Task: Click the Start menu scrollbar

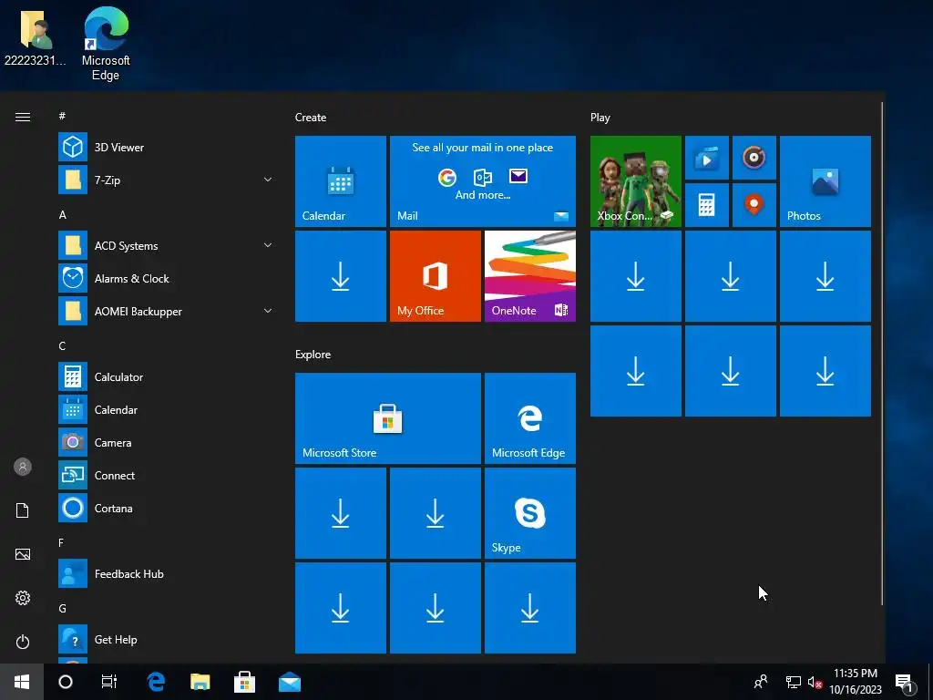Action: click(882, 354)
